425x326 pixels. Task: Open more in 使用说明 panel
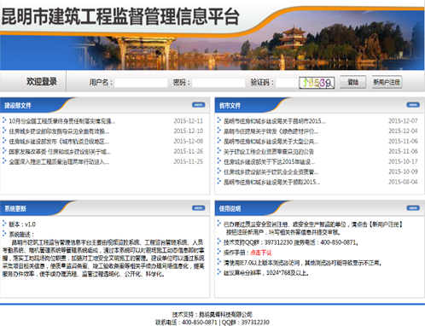[413, 208]
